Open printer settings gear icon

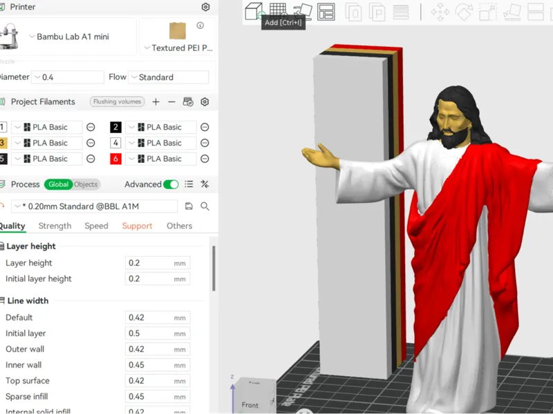coord(205,7)
